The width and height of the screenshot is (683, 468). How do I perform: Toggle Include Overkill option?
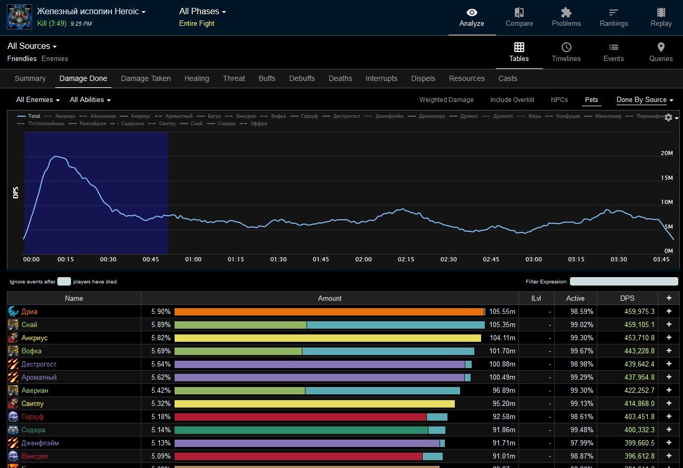[512, 100]
